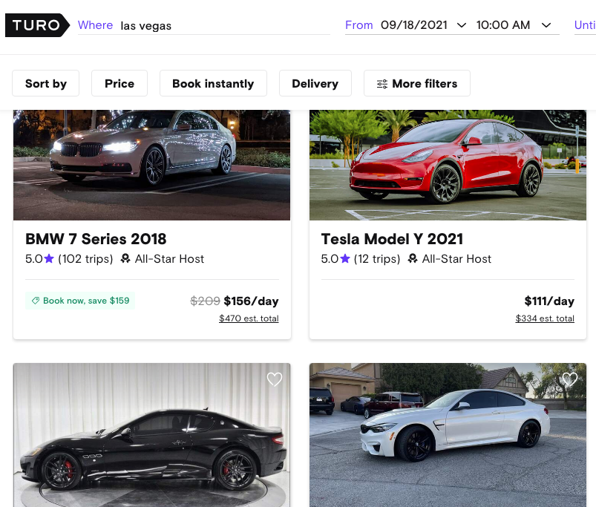Screen dimensions: 596x507
Task: Expand the From date chevron
Action: pos(462,25)
